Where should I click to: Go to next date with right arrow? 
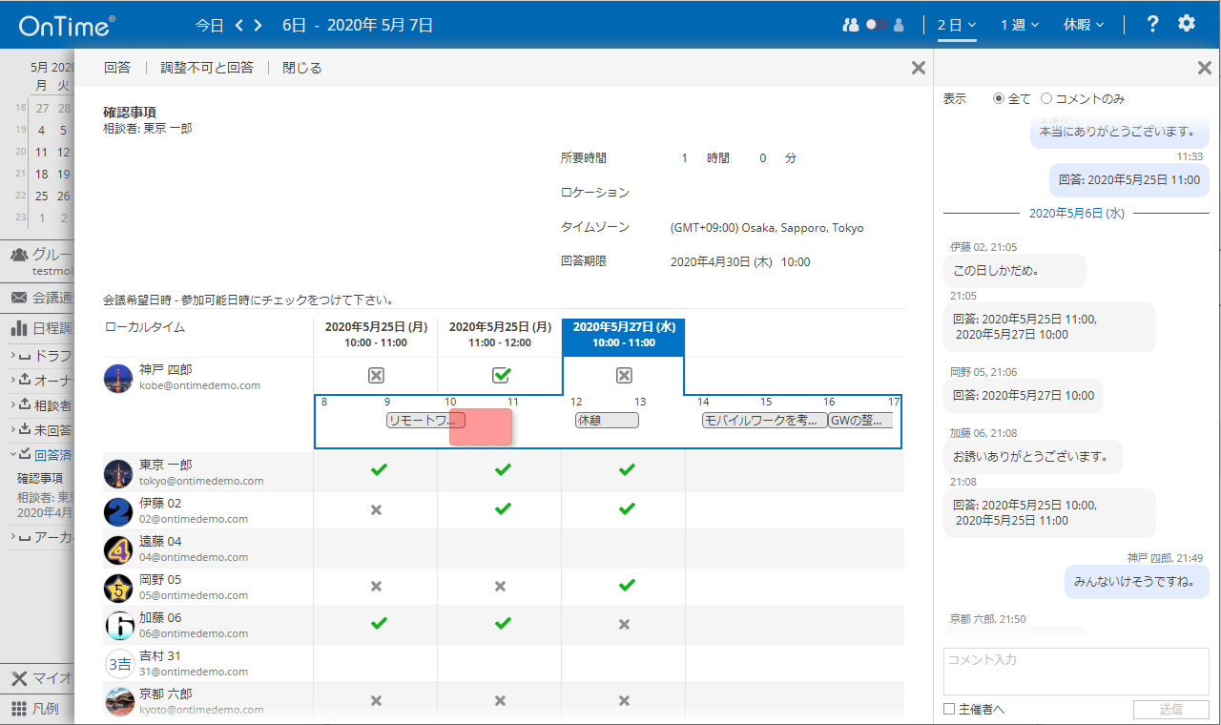point(258,25)
